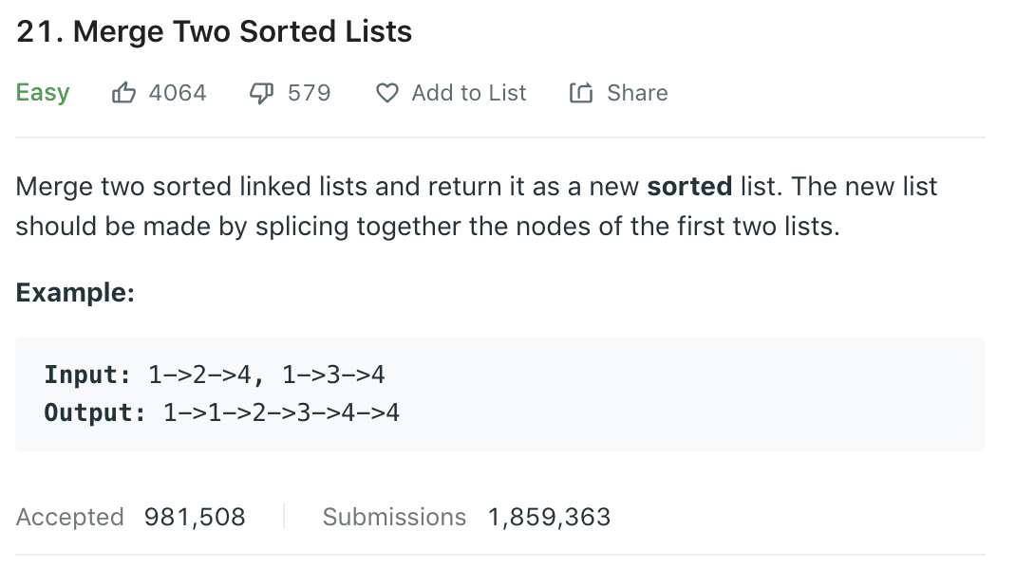Image resolution: width=1016 pixels, height=567 pixels.
Task: Click the Submissions label
Action: point(395,517)
